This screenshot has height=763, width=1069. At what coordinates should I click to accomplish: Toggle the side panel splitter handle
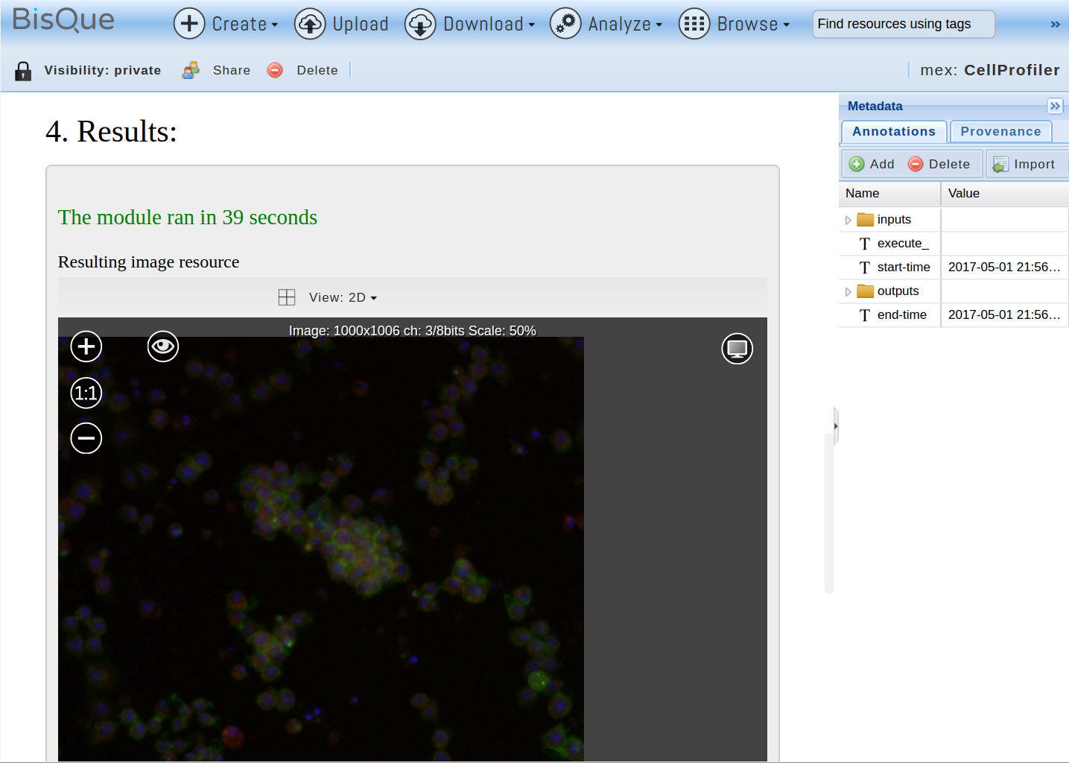(836, 426)
